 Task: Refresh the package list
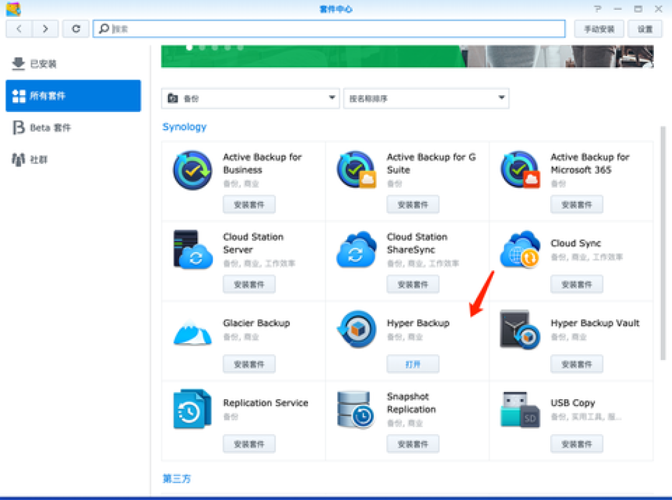click(x=76, y=29)
